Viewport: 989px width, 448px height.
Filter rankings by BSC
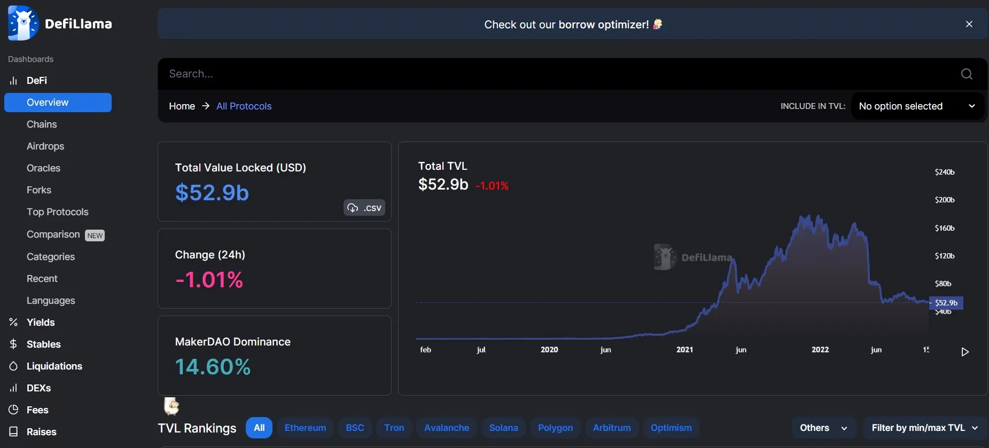click(x=355, y=428)
